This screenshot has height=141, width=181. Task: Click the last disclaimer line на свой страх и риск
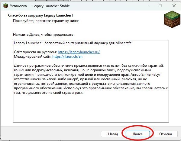coord(49,93)
